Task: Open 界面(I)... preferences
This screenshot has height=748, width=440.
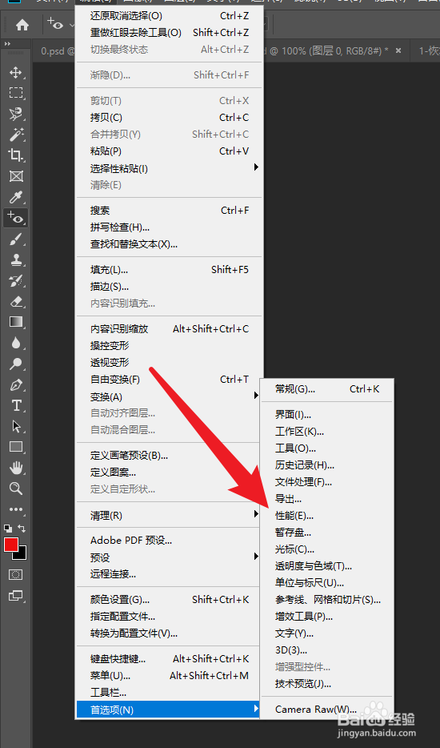Action: (326, 415)
